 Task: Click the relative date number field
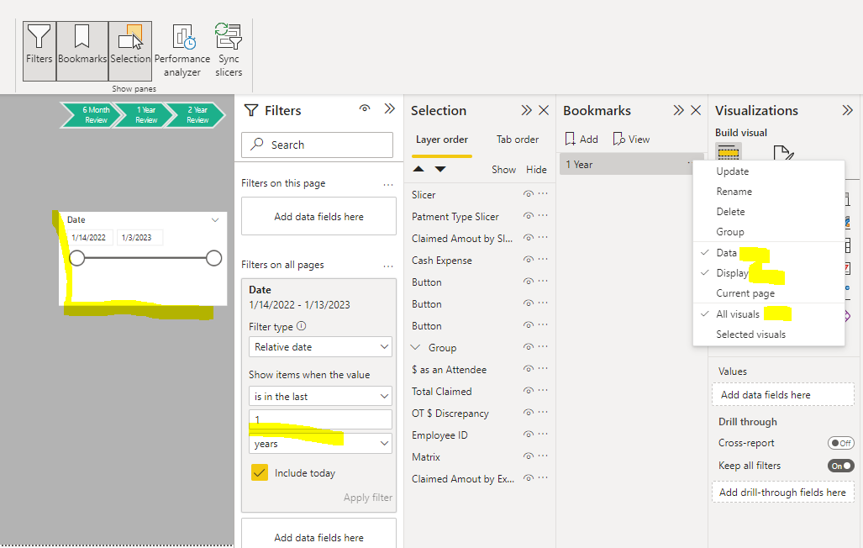pyautogui.click(x=320, y=419)
